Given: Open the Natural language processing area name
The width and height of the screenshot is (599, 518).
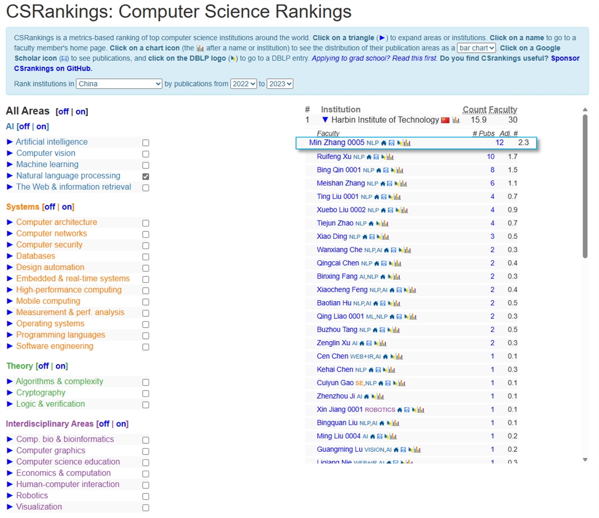Looking at the screenshot, I should (68, 175).
